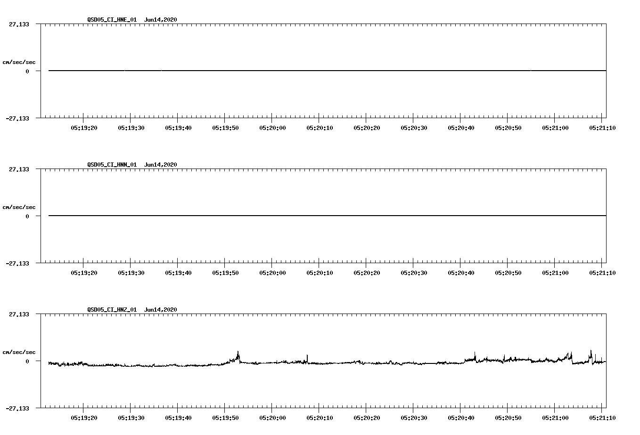Click the -27.133 lower limit of HNE plot
Image resolution: width=640 pixels, height=435 pixels.
click(17, 119)
